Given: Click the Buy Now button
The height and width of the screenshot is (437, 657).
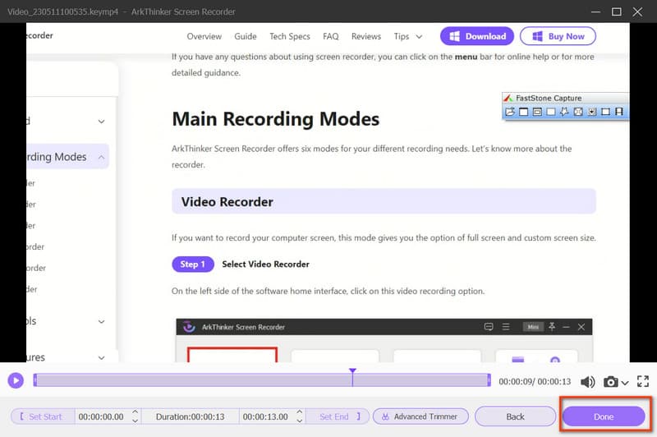Looking at the screenshot, I should coord(558,36).
